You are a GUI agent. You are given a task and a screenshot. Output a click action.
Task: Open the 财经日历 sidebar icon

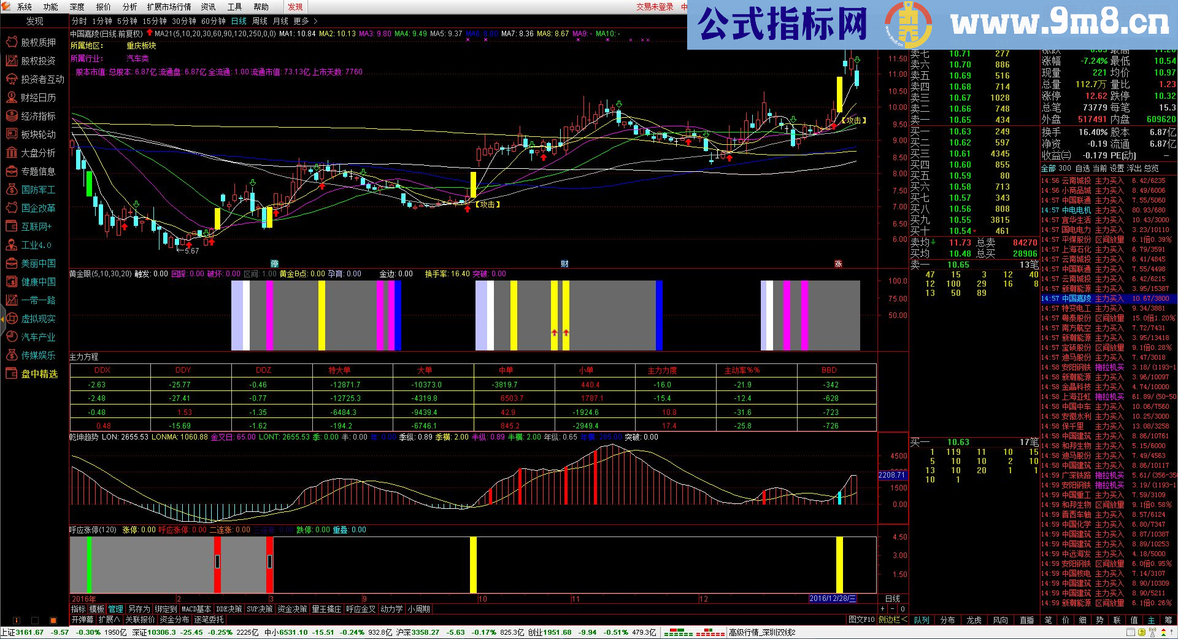point(11,97)
